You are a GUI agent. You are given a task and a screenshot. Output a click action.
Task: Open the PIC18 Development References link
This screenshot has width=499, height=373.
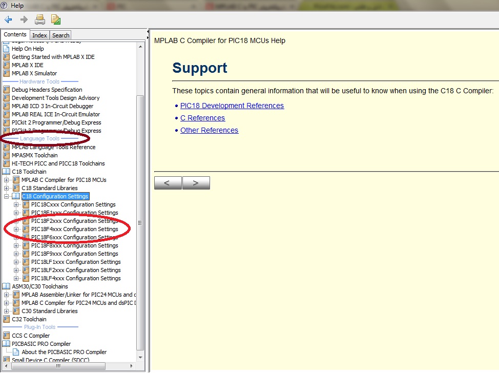pyautogui.click(x=232, y=106)
